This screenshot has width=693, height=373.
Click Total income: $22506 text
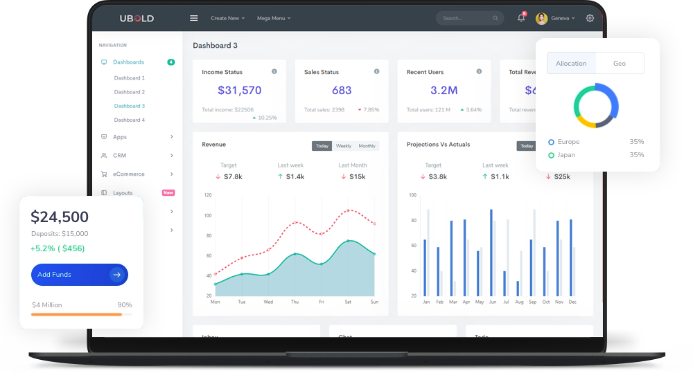[x=227, y=110]
